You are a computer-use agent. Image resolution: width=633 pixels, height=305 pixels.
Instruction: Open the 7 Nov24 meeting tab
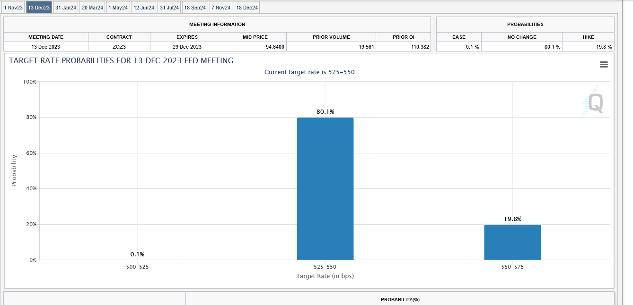pos(220,8)
